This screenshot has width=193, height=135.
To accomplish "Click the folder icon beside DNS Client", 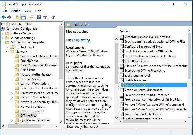I will (17, 70).
